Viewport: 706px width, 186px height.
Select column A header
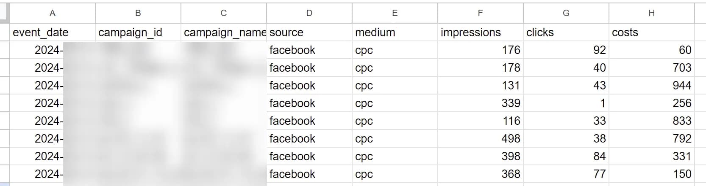[53, 13]
